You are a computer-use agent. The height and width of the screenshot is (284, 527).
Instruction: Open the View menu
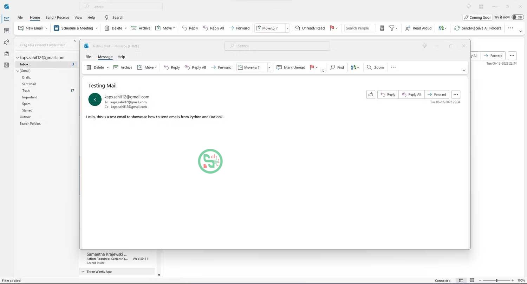(78, 17)
